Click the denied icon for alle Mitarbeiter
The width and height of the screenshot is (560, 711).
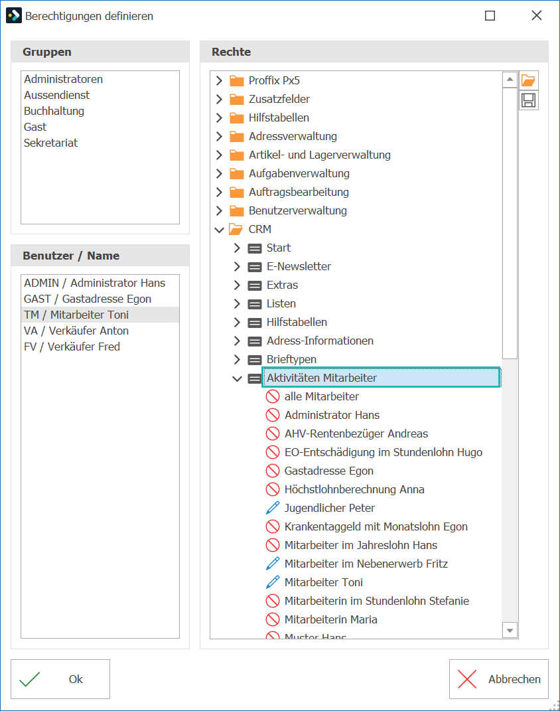tap(272, 396)
